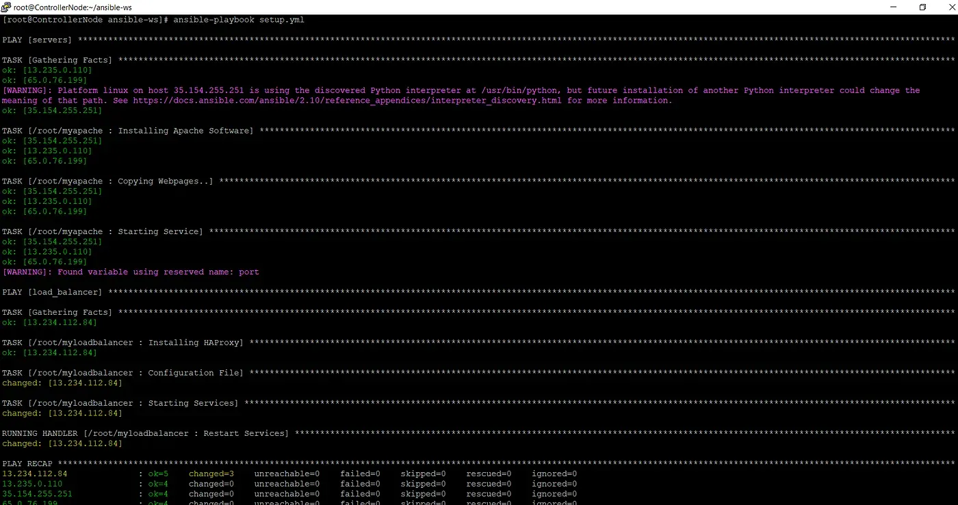Click ok: [35.154.255.251] under Starting Service
This screenshot has width=958, height=505.
click(52, 242)
